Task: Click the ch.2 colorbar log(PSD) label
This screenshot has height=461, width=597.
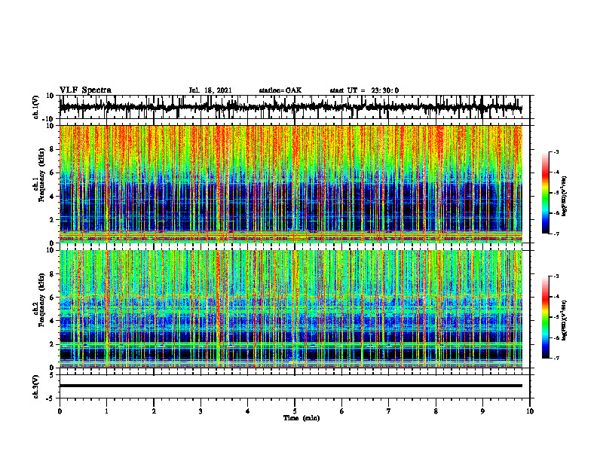Action: click(565, 320)
